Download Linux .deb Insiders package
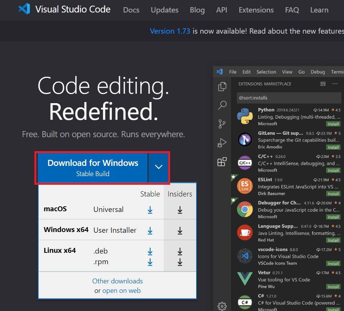344x311 pixels. click(x=180, y=251)
